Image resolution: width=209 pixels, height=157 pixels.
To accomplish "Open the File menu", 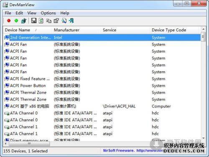I will 8,13.
